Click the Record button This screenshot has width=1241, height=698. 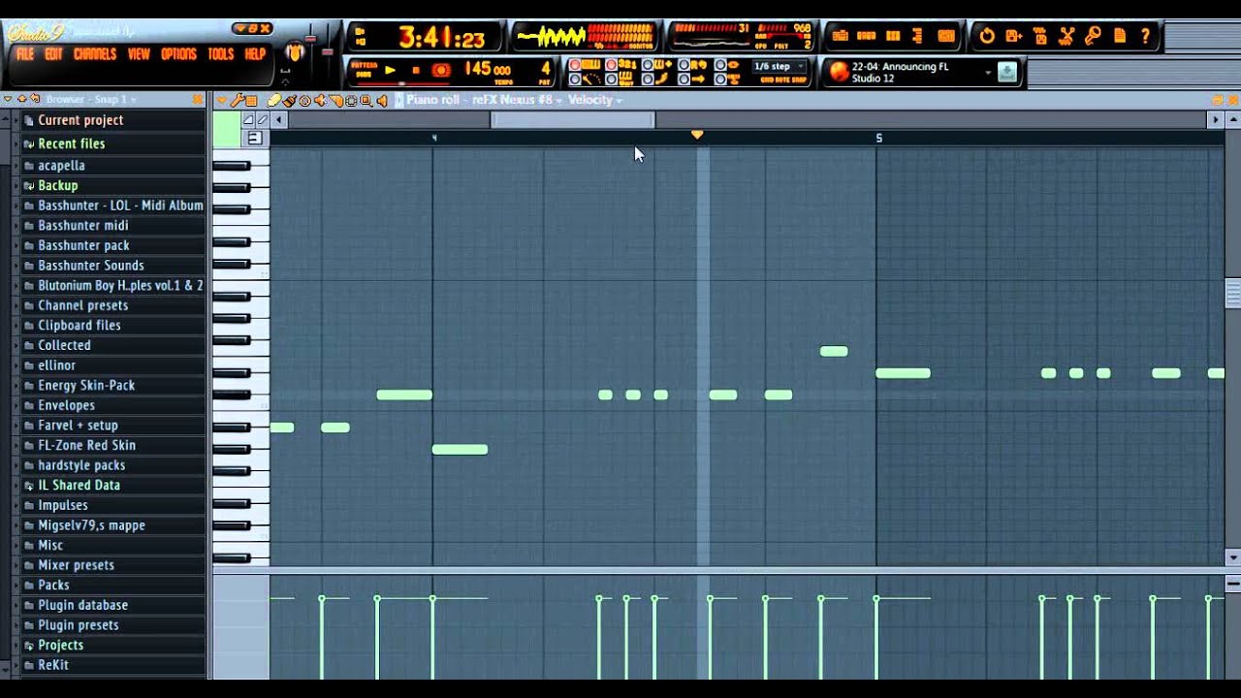click(x=441, y=70)
